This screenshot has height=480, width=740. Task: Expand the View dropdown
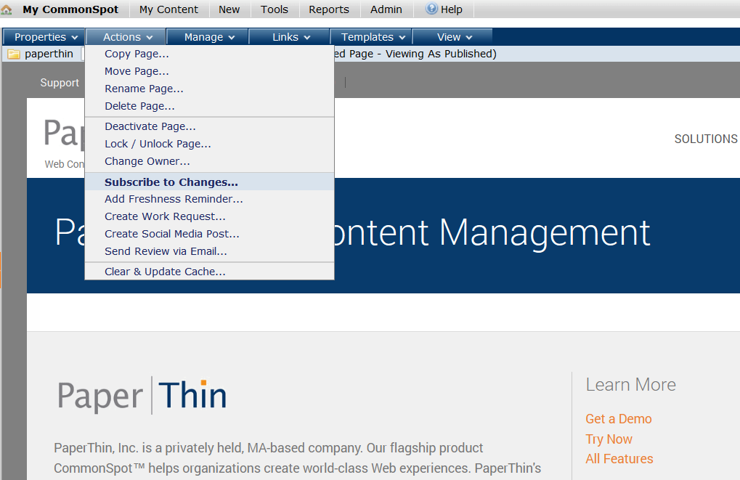coord(452,37)
